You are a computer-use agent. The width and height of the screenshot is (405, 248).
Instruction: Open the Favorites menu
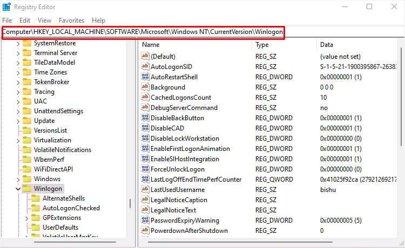tap(71, 20)
